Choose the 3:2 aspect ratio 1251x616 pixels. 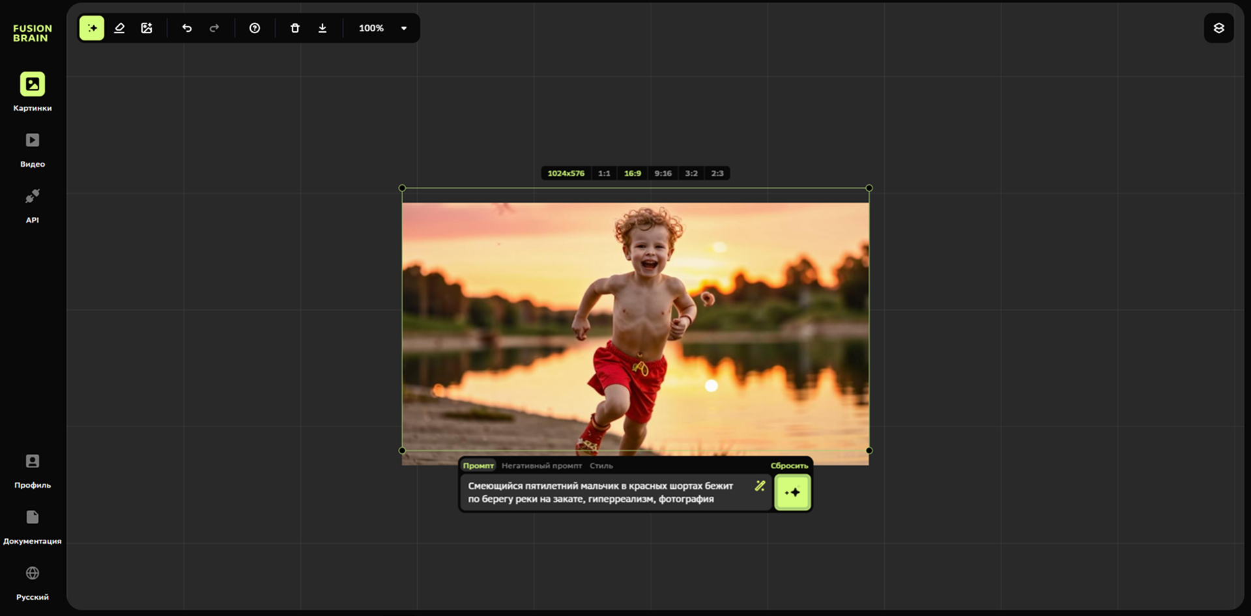coord(691,173)
